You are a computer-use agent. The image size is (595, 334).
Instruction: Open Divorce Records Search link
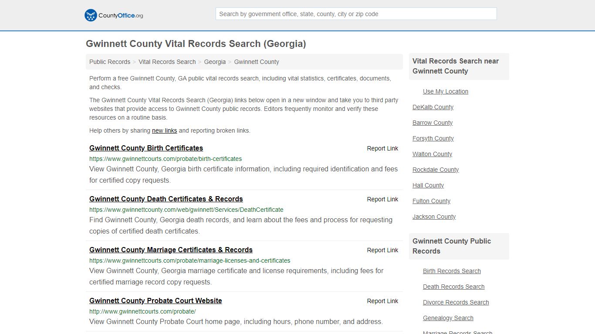(456, 302)
